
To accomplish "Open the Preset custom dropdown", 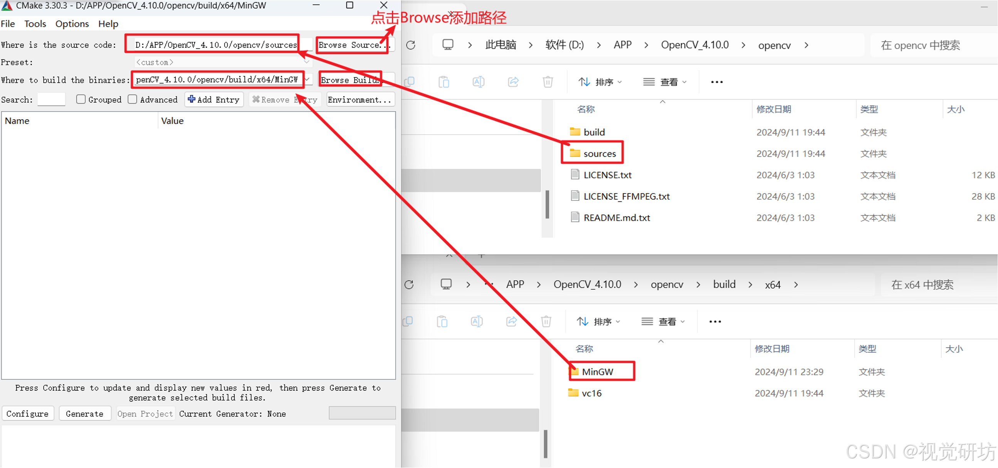I will pos(223,62).
